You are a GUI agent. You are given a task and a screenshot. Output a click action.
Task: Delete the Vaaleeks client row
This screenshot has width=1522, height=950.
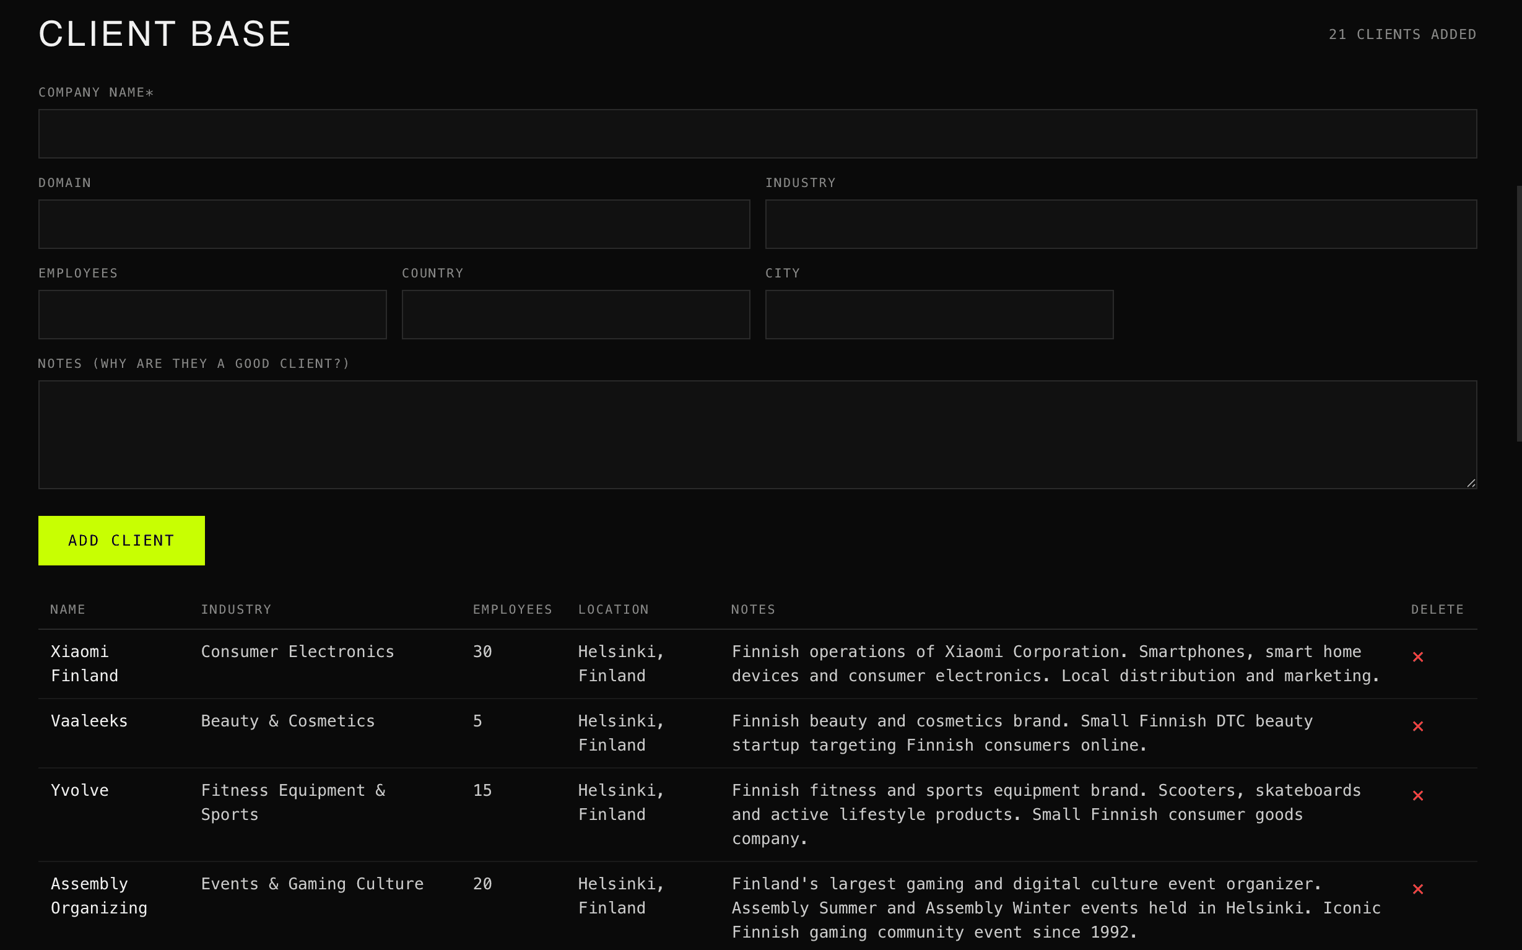1418,726
